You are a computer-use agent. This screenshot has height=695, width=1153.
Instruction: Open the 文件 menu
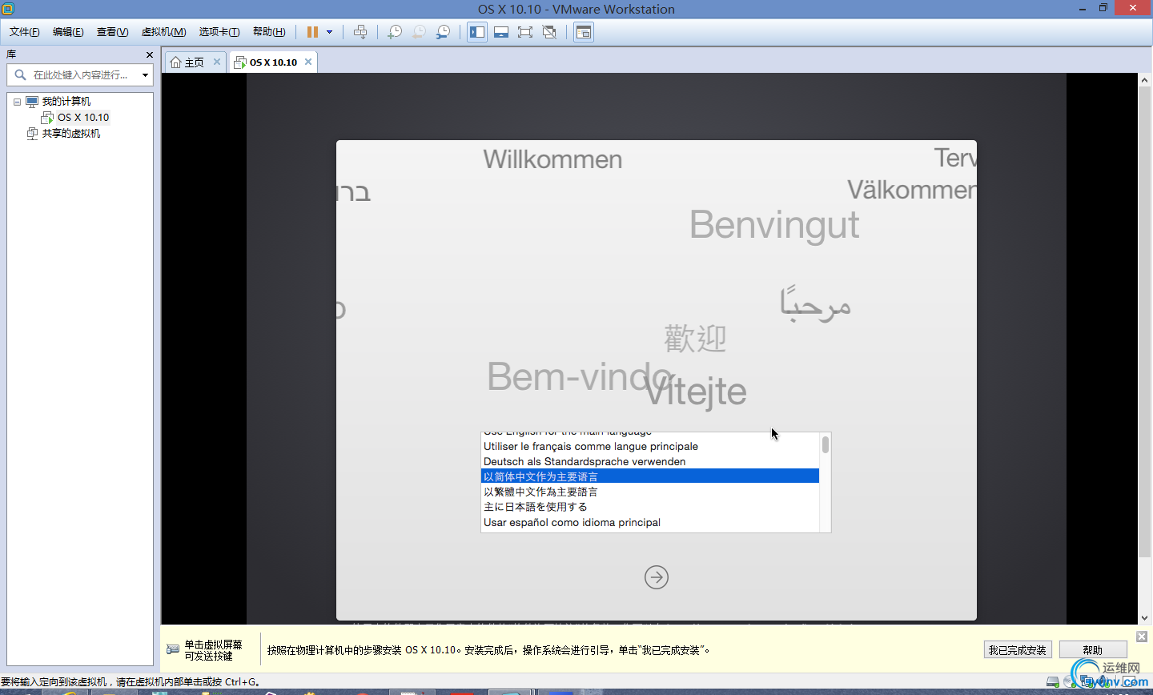[x=25, y=32]
